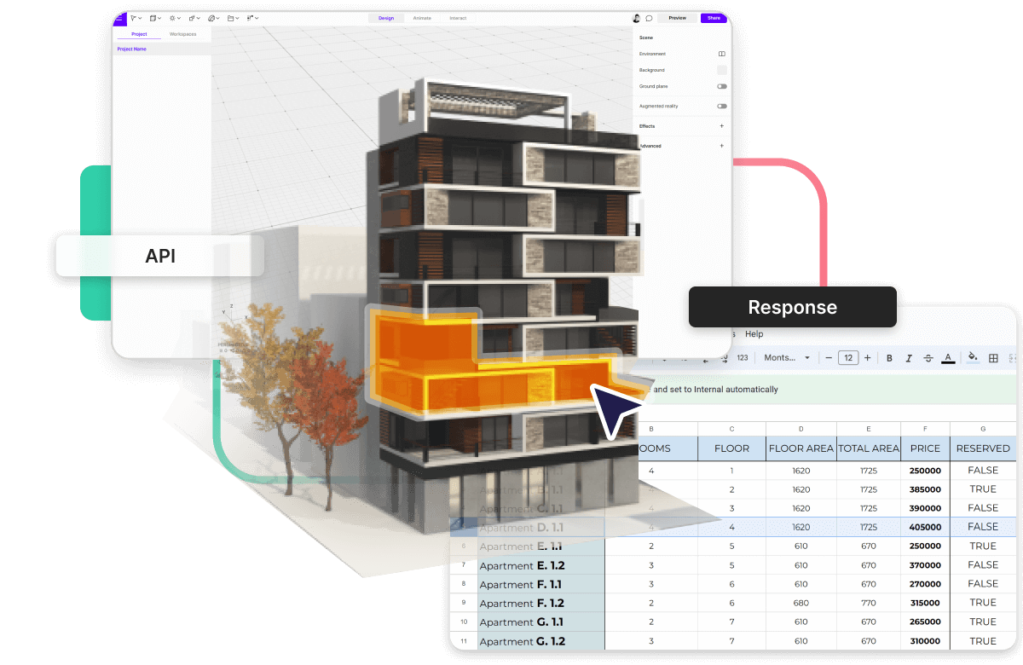Expand the Advanced section
Image resolution: width=1023 pixels, height=665 pixels.
coord(721,146)
